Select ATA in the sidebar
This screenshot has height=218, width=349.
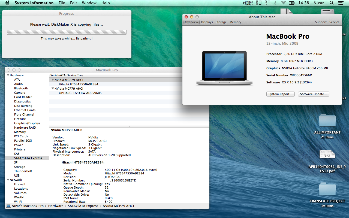17,80
